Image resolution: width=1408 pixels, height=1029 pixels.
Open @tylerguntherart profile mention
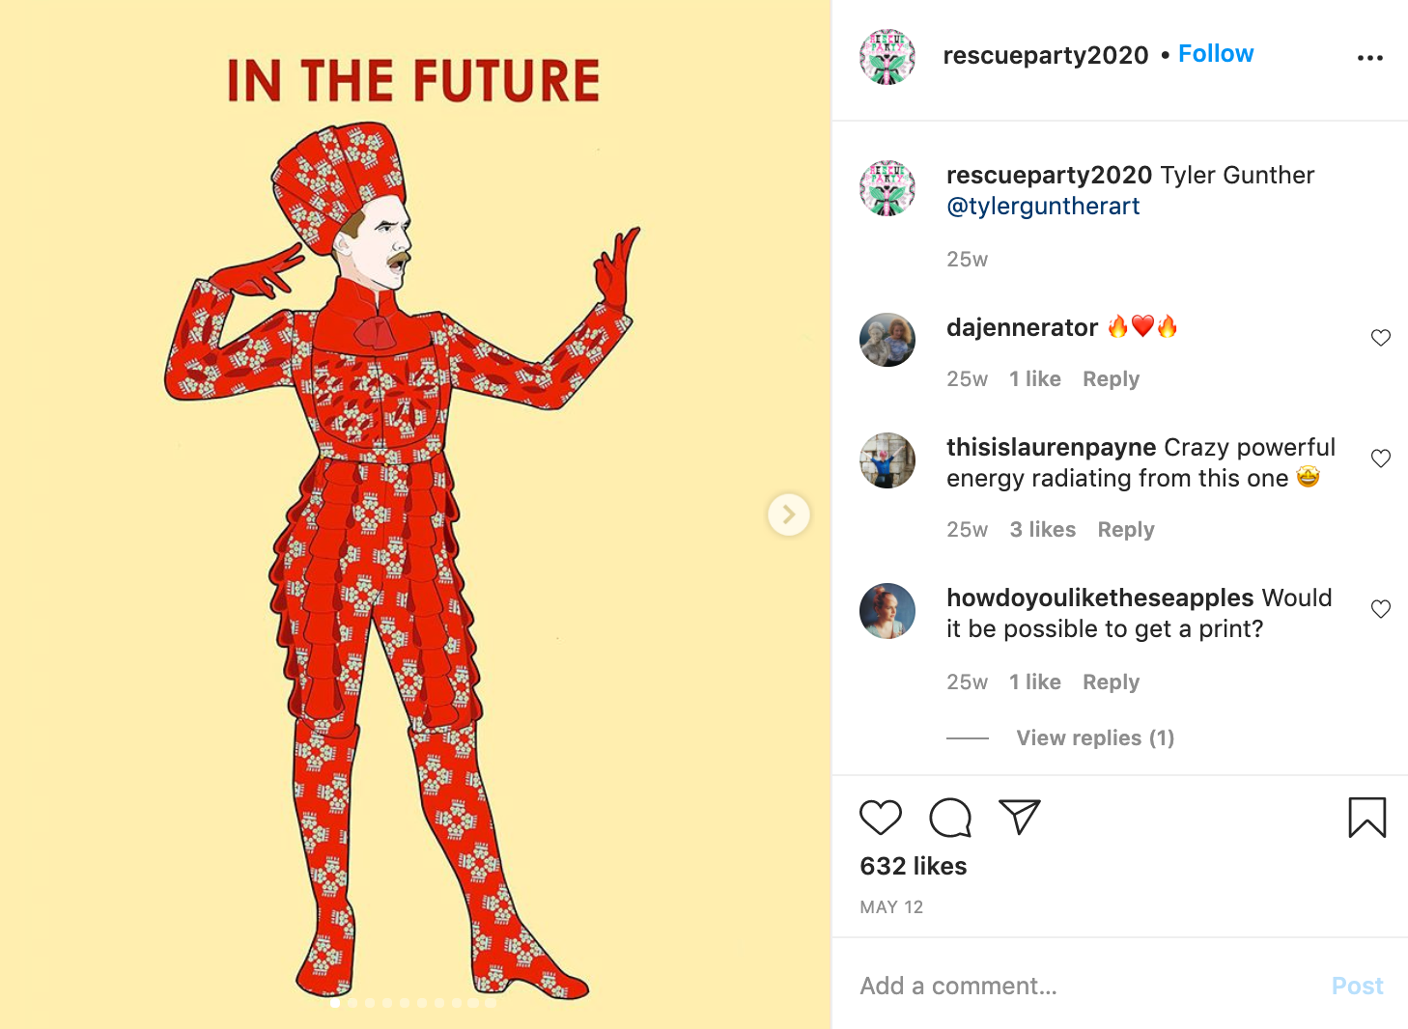point(1043,207)
